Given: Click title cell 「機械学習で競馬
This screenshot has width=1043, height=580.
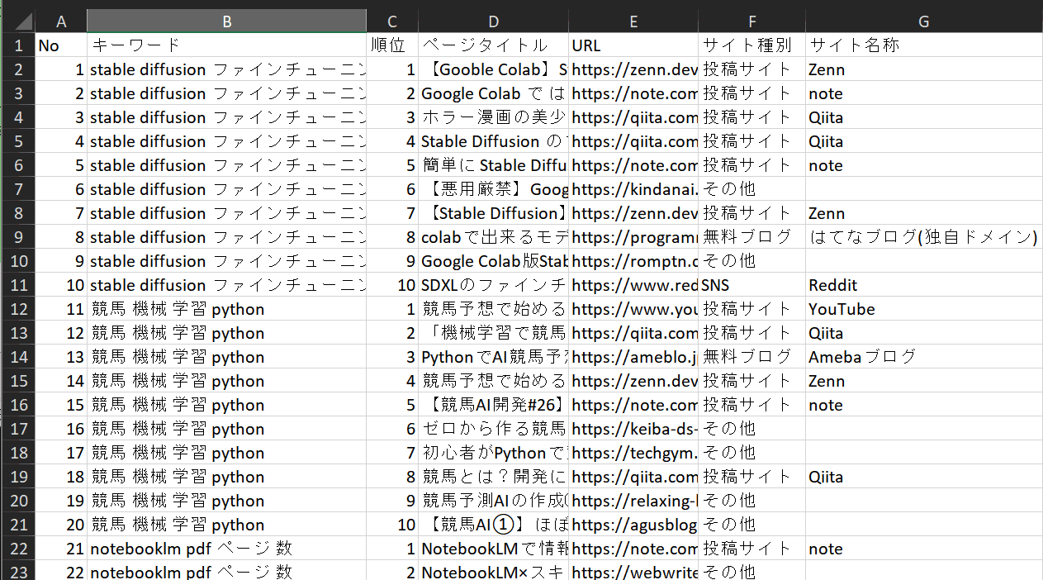Looking at the screenshot, I should (x=494, y=333).
